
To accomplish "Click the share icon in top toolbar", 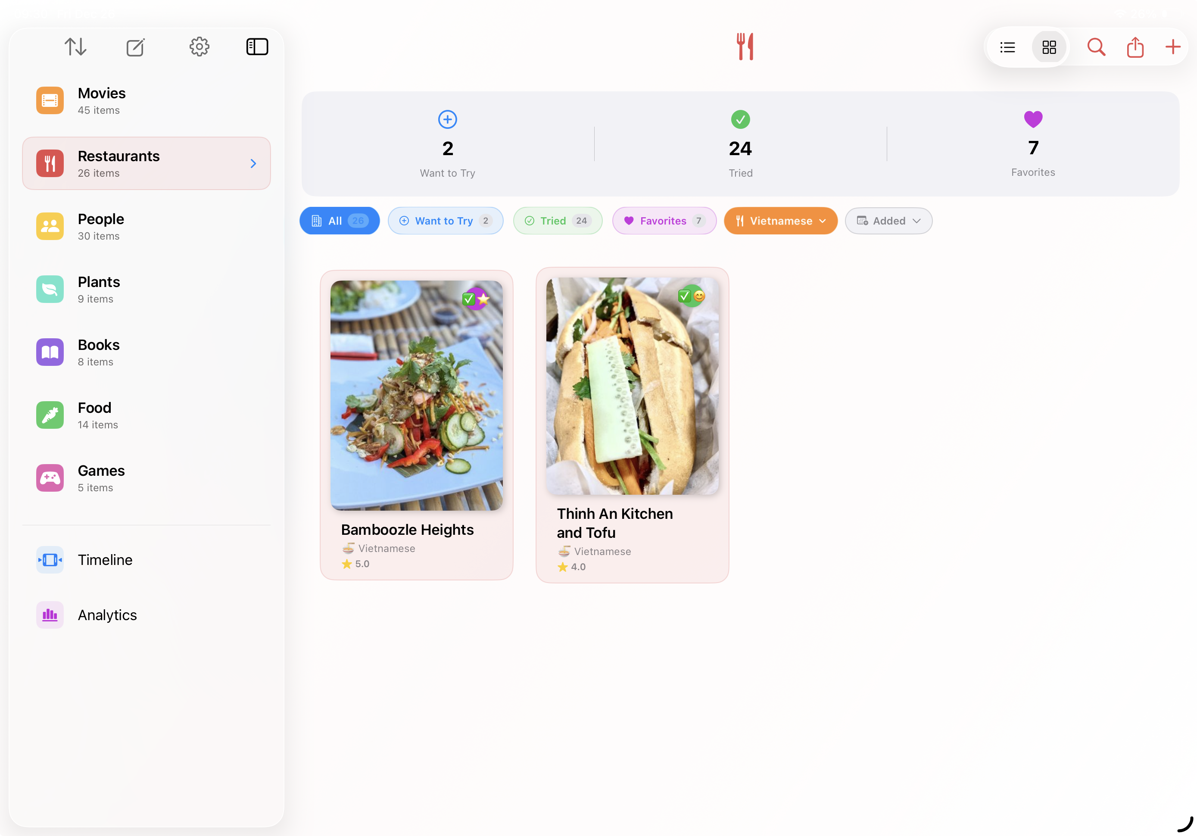I will point(1135,47).
